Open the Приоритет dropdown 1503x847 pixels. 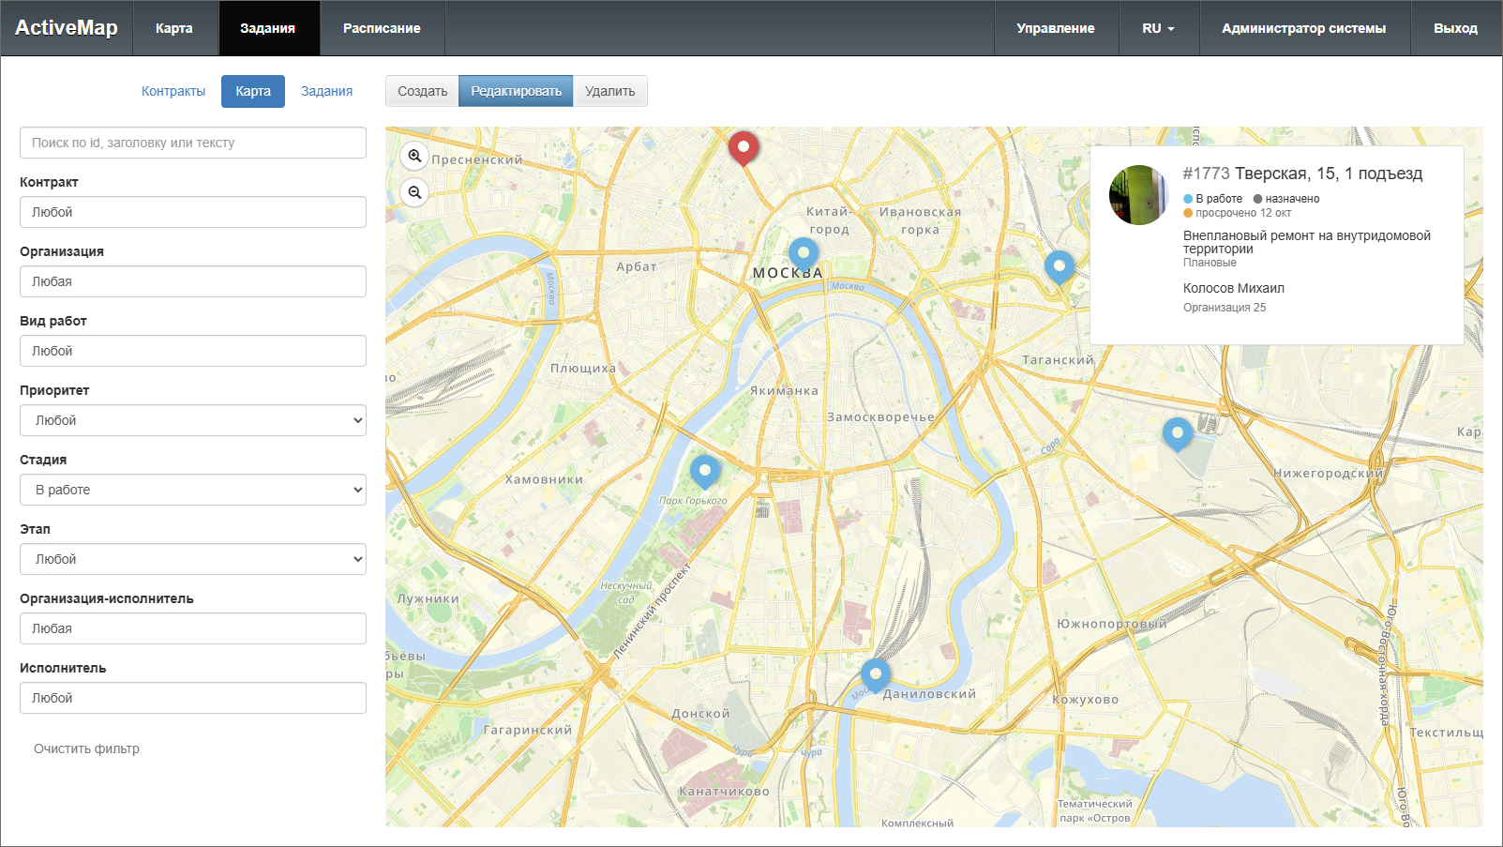click(193, 420)
